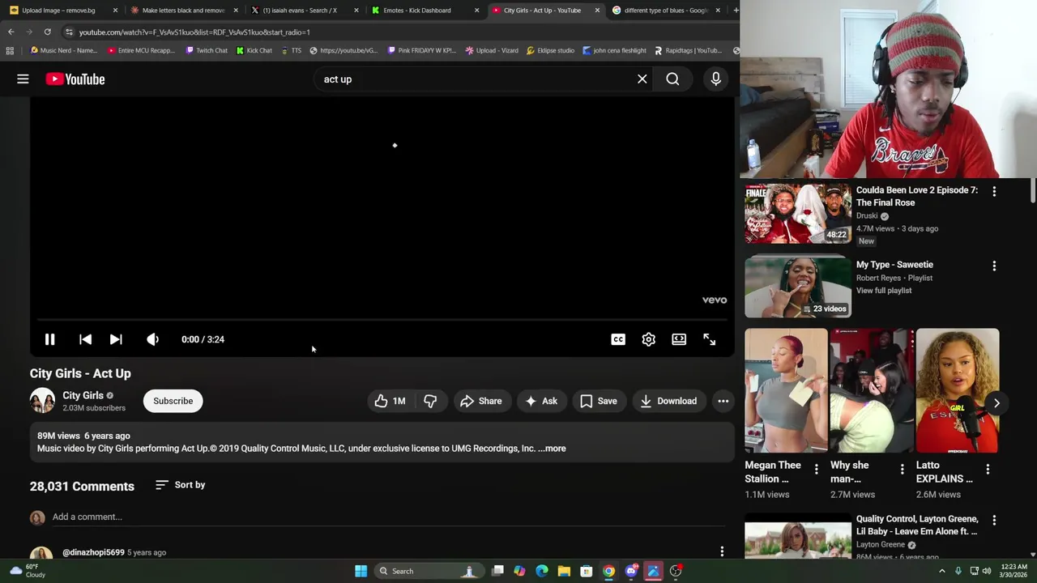Open Chrome from the taskbar

click(608, 571)
